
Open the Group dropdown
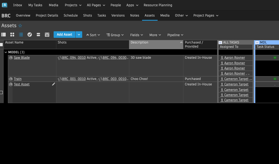(x=115, y=35)
